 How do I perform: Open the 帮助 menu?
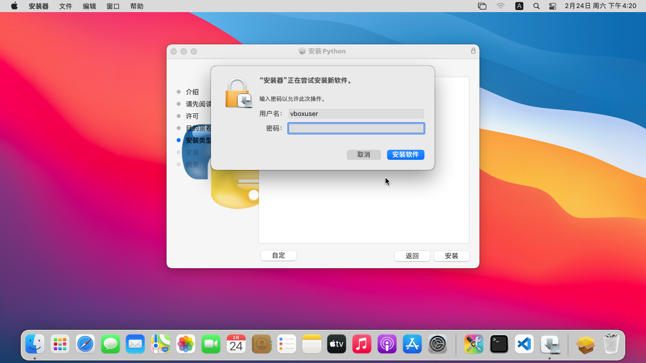click(x=137, y=6)
